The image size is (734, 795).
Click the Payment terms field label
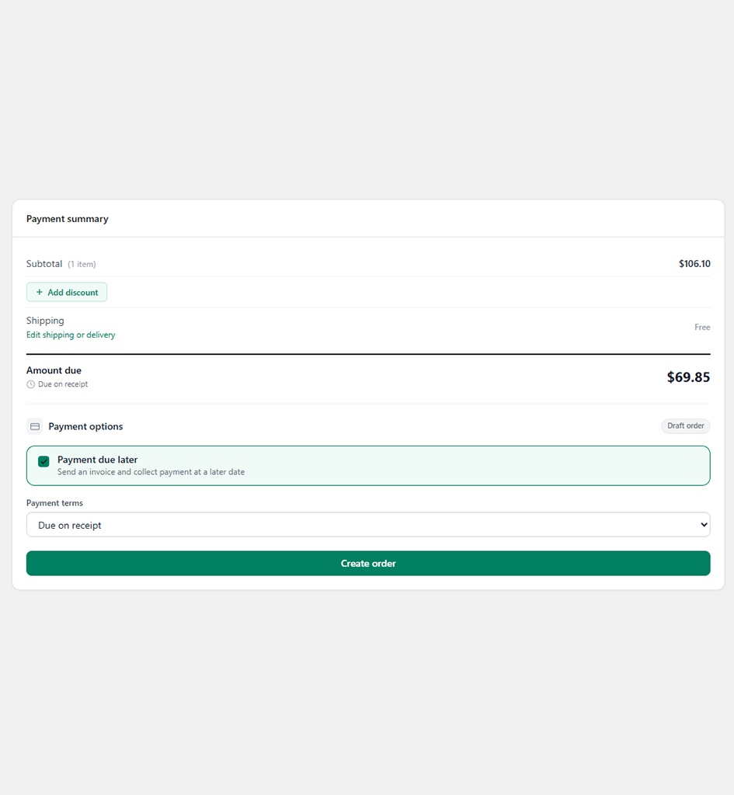click(54, 503)
